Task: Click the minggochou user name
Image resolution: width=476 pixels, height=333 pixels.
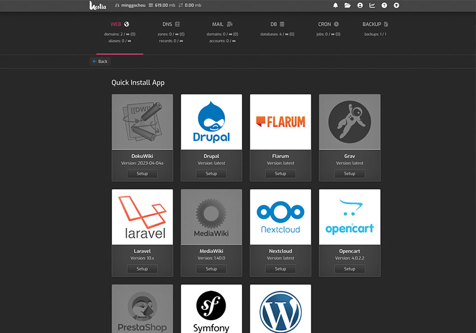Action: [130, 6]
